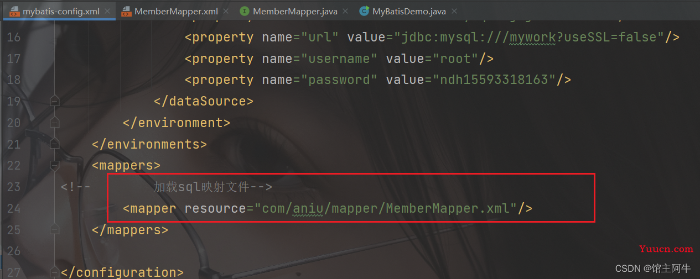This screenshot has height=279, width=700.
Task: Collapse the environment fold marker at line 20
Action: (x=54, y=123)
